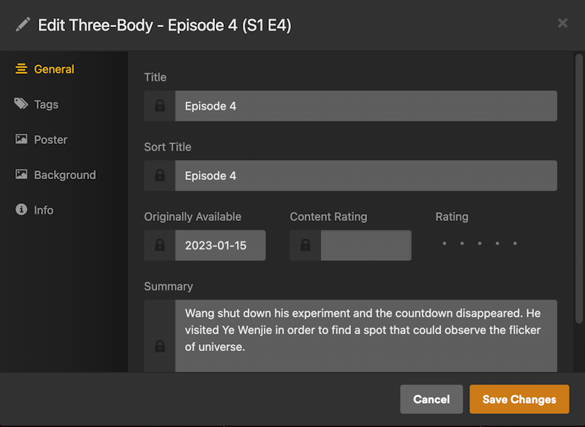Toggle the Content Rating lock

(305, 246)
